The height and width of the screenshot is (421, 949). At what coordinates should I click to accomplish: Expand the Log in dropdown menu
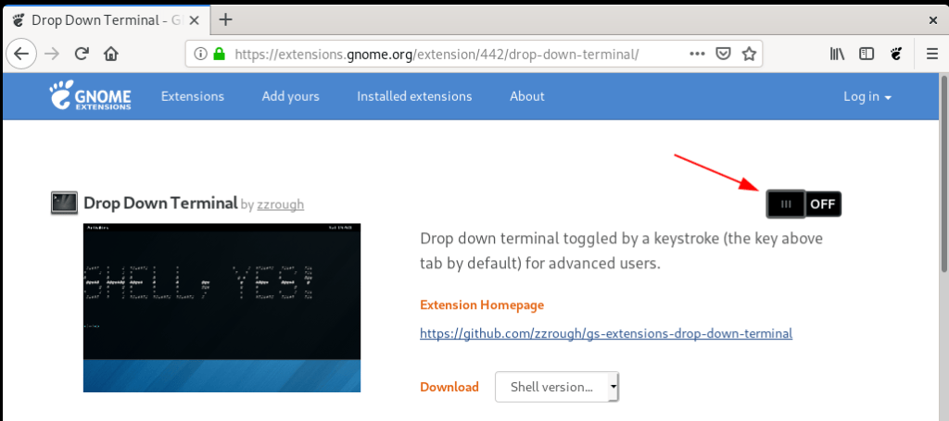point(867,96)
